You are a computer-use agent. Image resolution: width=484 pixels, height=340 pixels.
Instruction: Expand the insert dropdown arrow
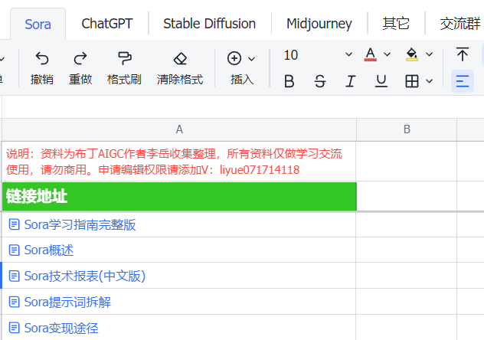click(x=251, y=59)
